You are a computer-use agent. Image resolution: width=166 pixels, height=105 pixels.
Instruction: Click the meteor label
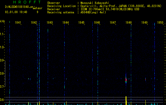point(37,8)
